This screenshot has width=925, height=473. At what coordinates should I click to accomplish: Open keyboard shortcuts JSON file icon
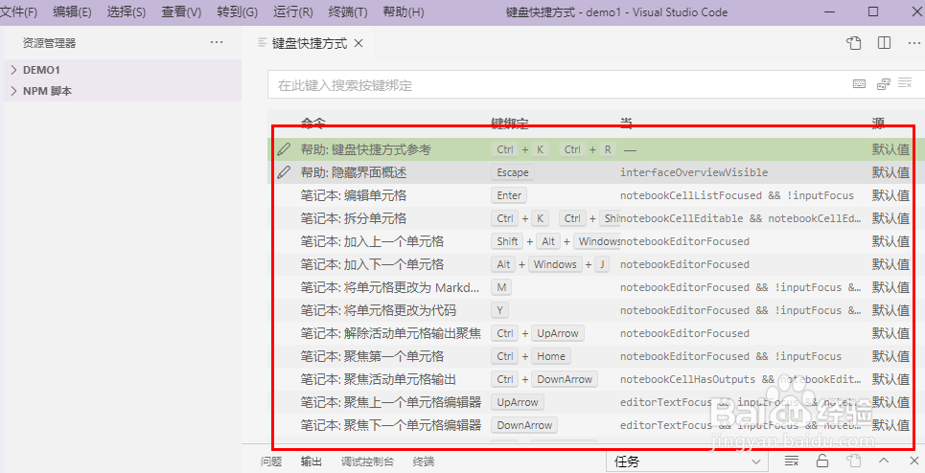coord(854,43)
